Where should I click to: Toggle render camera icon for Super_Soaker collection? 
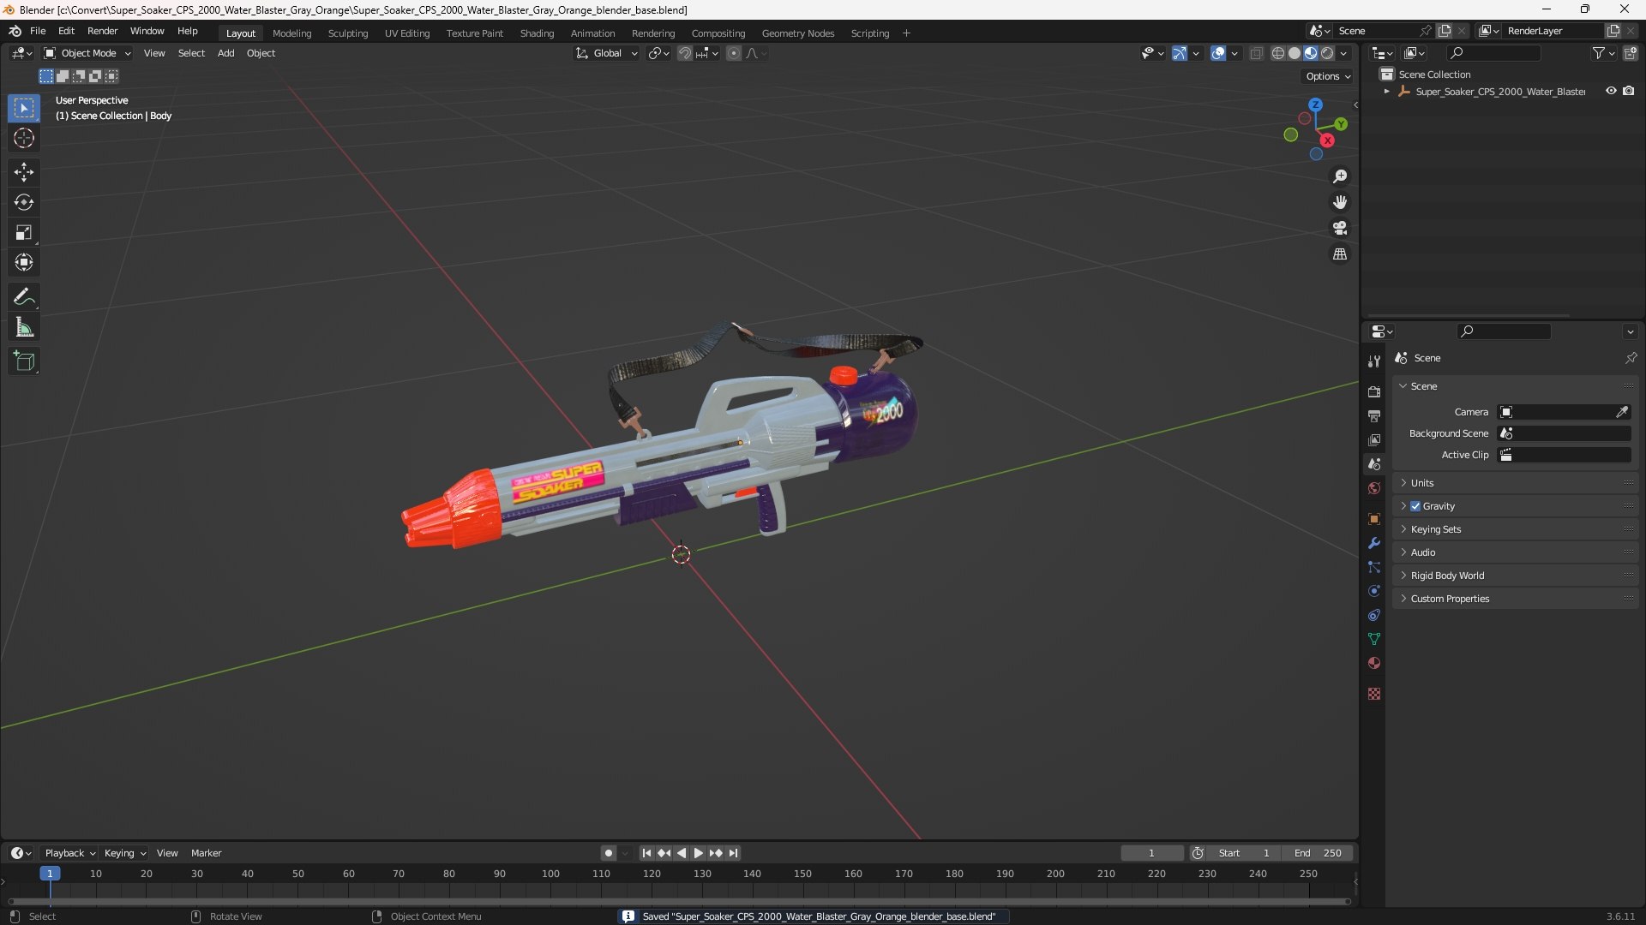point(1629,91)
